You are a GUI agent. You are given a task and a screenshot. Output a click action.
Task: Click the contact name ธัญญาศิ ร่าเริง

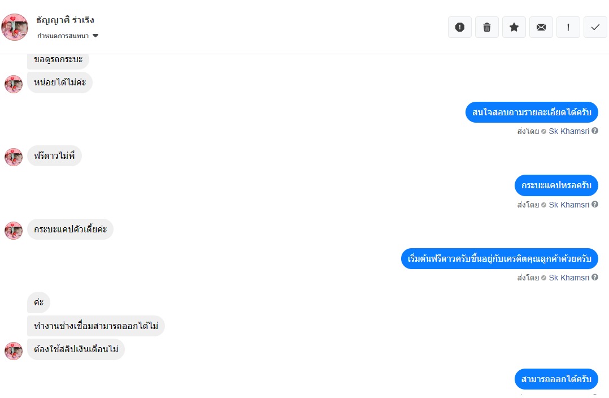(66, 20)
